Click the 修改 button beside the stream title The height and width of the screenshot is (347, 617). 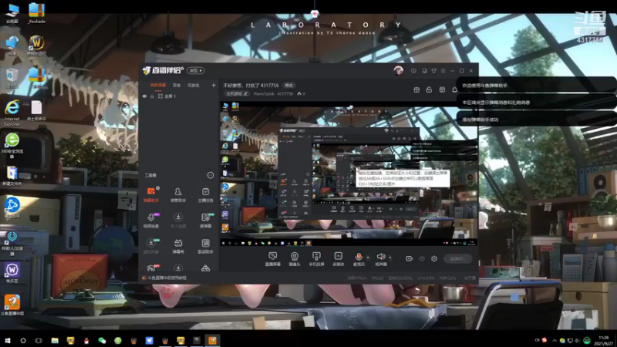click(288, 85)
